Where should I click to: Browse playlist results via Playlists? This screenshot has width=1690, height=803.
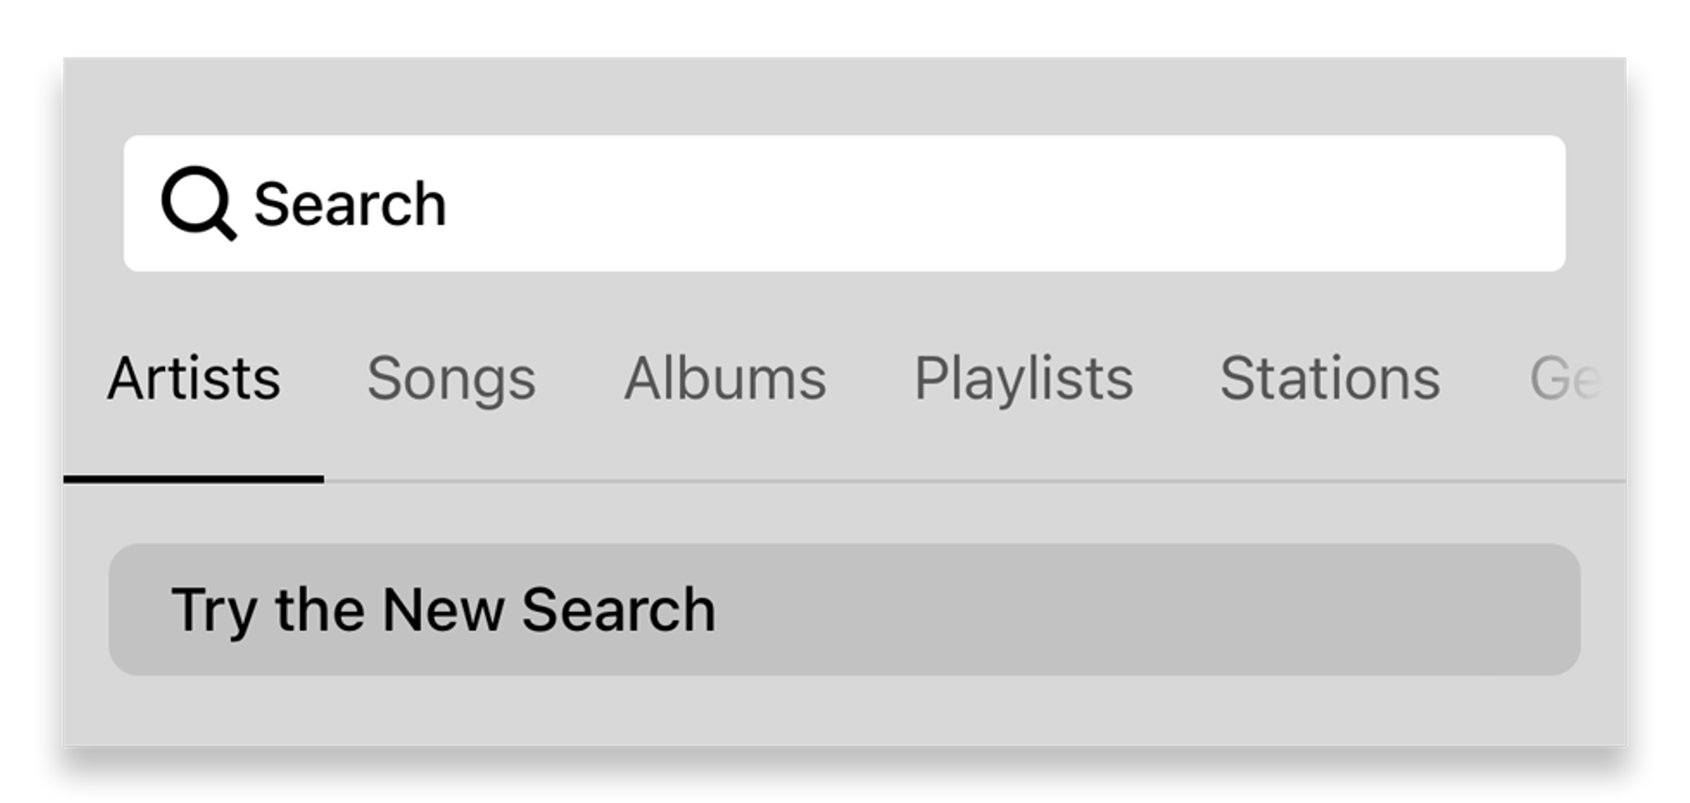pyautogui.click(x=1023, y=379)
